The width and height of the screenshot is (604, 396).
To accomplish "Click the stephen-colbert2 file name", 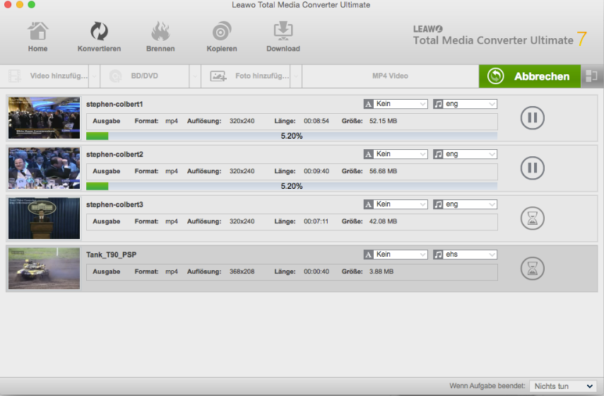I will click(x=114, y=154).
